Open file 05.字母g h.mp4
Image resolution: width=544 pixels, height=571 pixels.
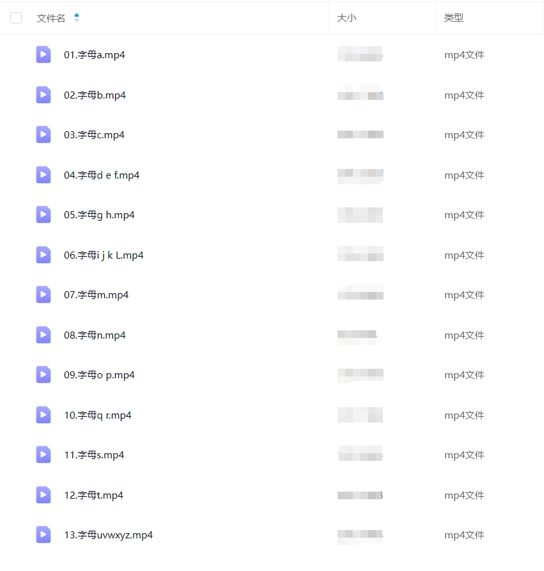tap(99, 215)
